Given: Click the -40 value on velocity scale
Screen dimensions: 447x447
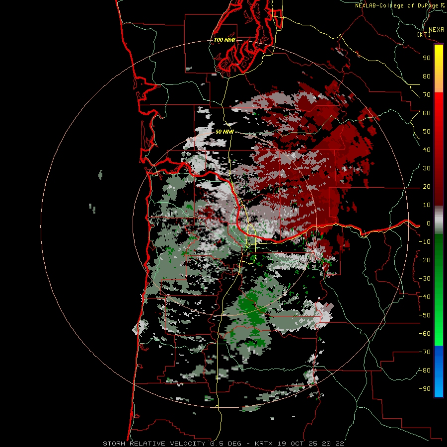Looking at the screenshot, I should 425,297.
